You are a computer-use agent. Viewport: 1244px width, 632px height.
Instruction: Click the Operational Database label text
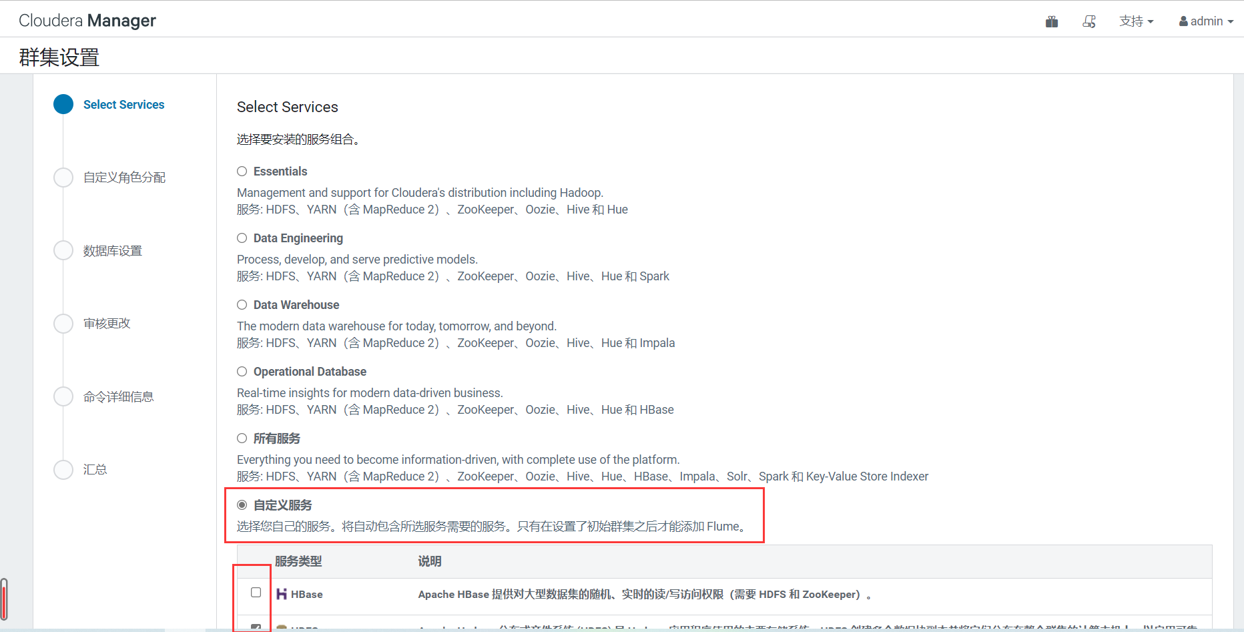point(310,372)
